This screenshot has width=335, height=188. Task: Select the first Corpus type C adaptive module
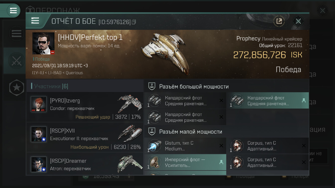(x=268, y=146)
